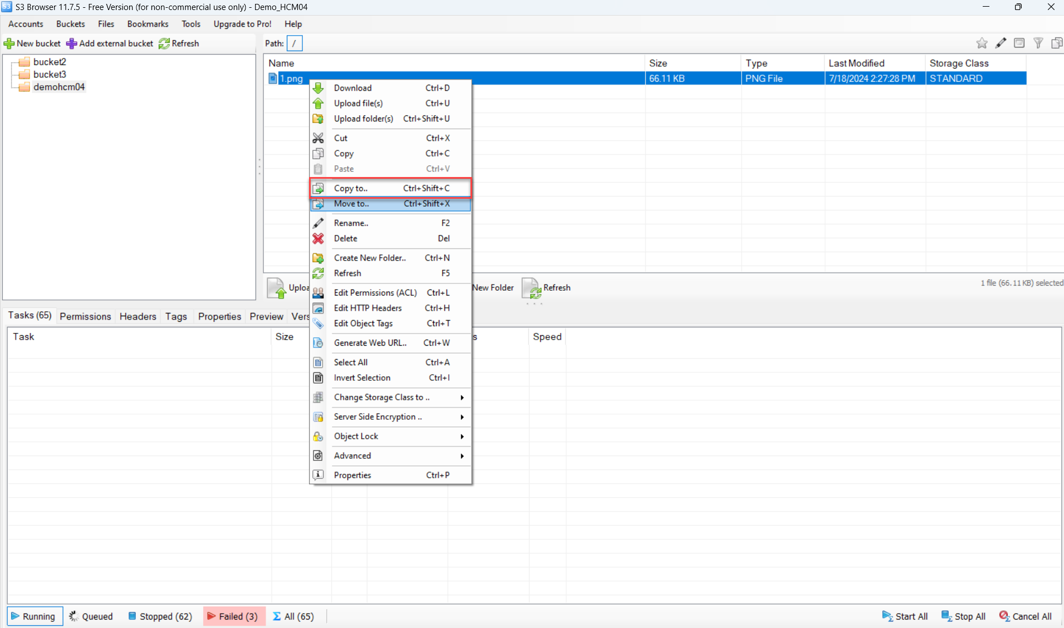Screen dimensions: 1064x628
Task: Switch to the Permissions tab
Action: pyautogui.click(x=85, y=316)
